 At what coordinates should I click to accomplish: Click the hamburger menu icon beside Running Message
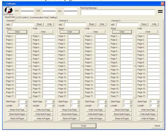click(160, 11)
